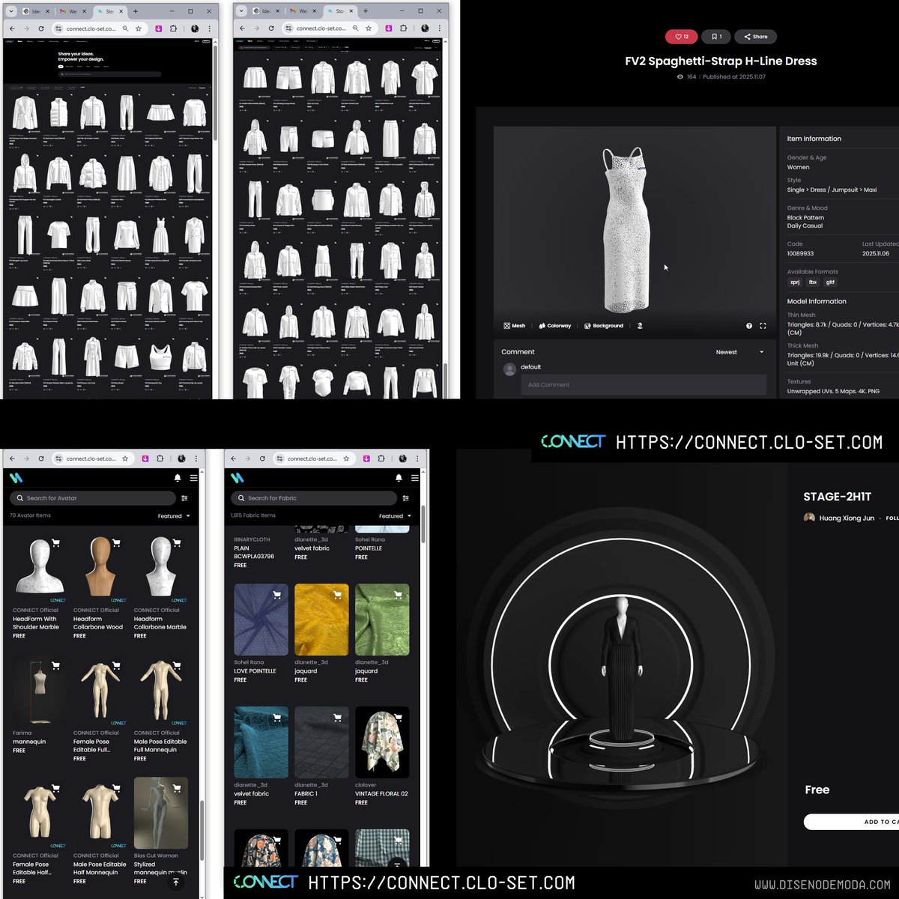Image resolution: width=899 pixels, height=899 pixels.
Task: Open Female Pose Editable Full mannequin thumbnail
Action: [100, 691]
